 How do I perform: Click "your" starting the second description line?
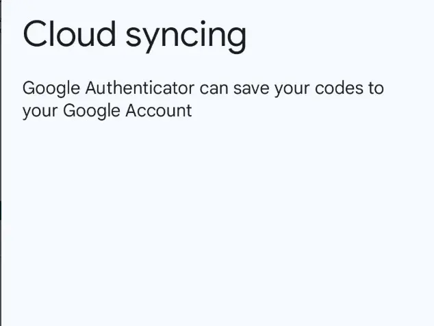tap(40, 112)
